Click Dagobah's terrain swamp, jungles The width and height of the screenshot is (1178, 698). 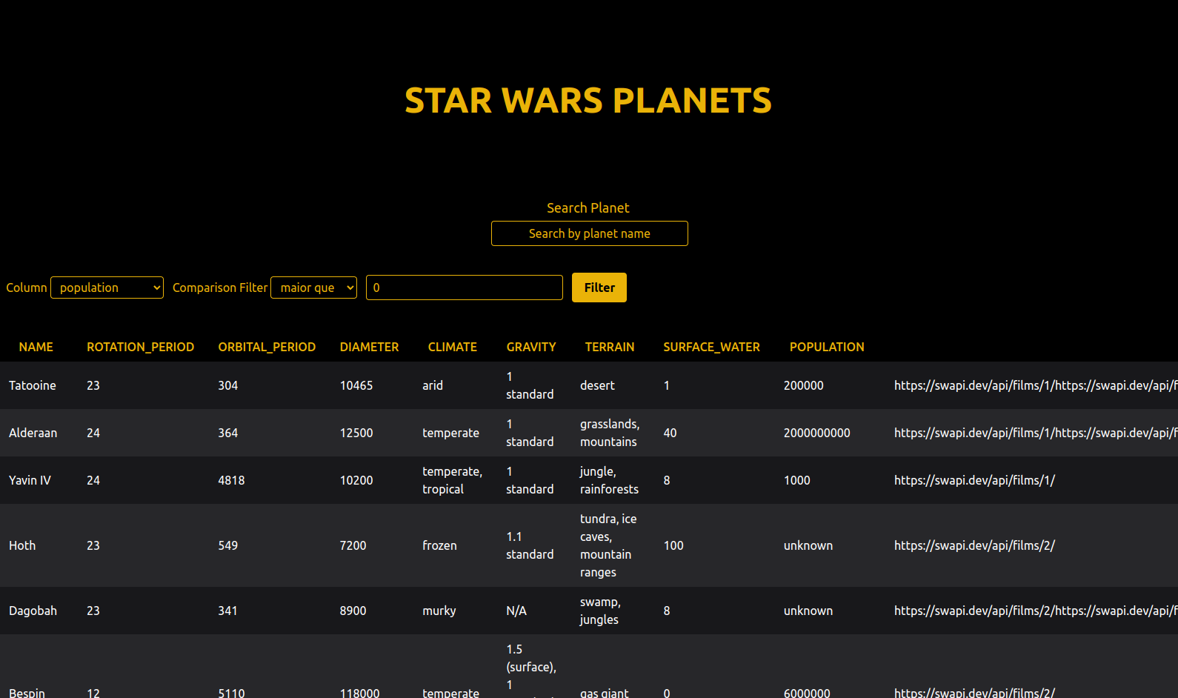tap(601, 611)
